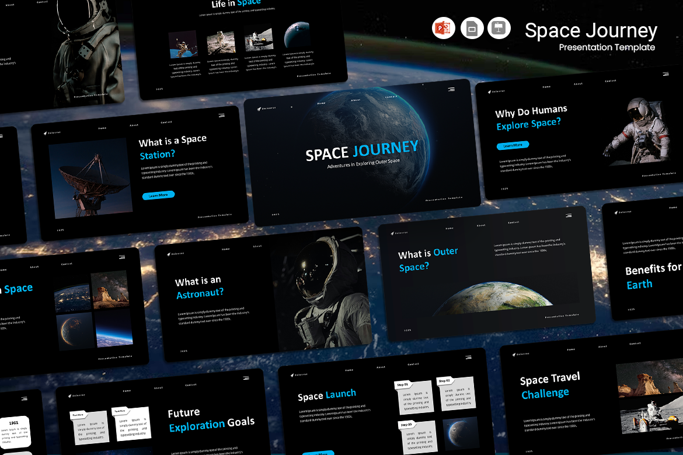Select Home on the Space Journey title slide
Image resolution: width=683 pixels, height=455 pixels.
point(321,103)
